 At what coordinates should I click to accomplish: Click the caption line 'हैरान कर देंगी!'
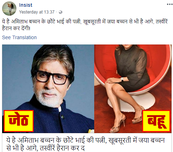16,28
